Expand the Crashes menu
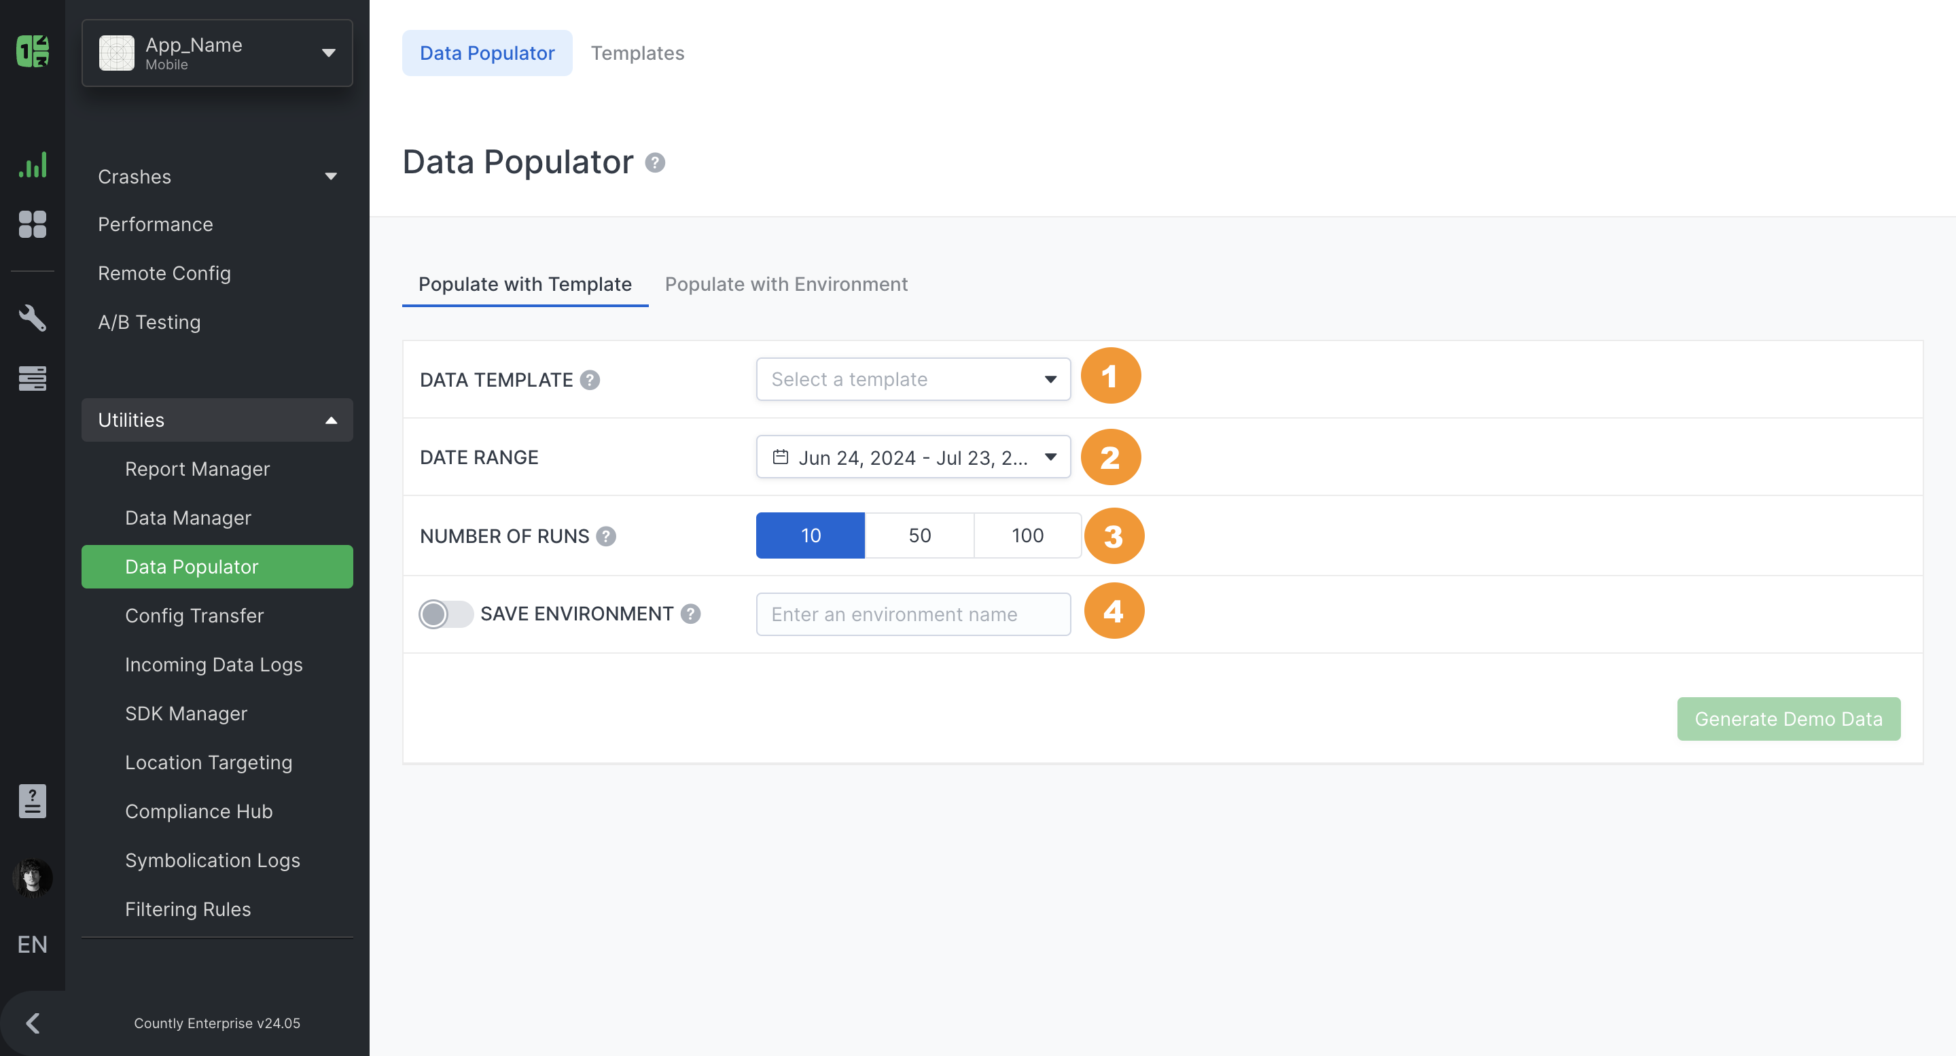 click(x=217, y=176)
